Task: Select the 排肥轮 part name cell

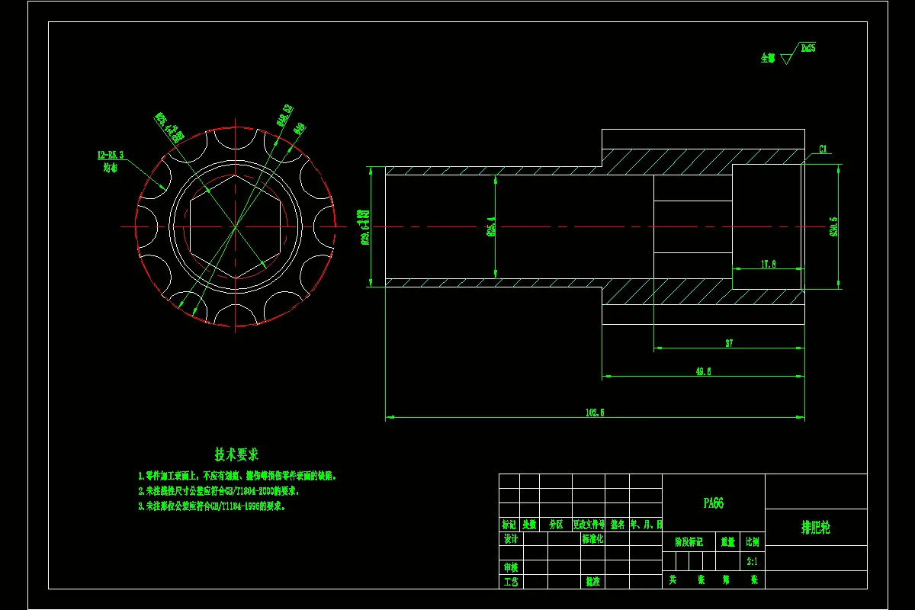Action: pos(816,528)
